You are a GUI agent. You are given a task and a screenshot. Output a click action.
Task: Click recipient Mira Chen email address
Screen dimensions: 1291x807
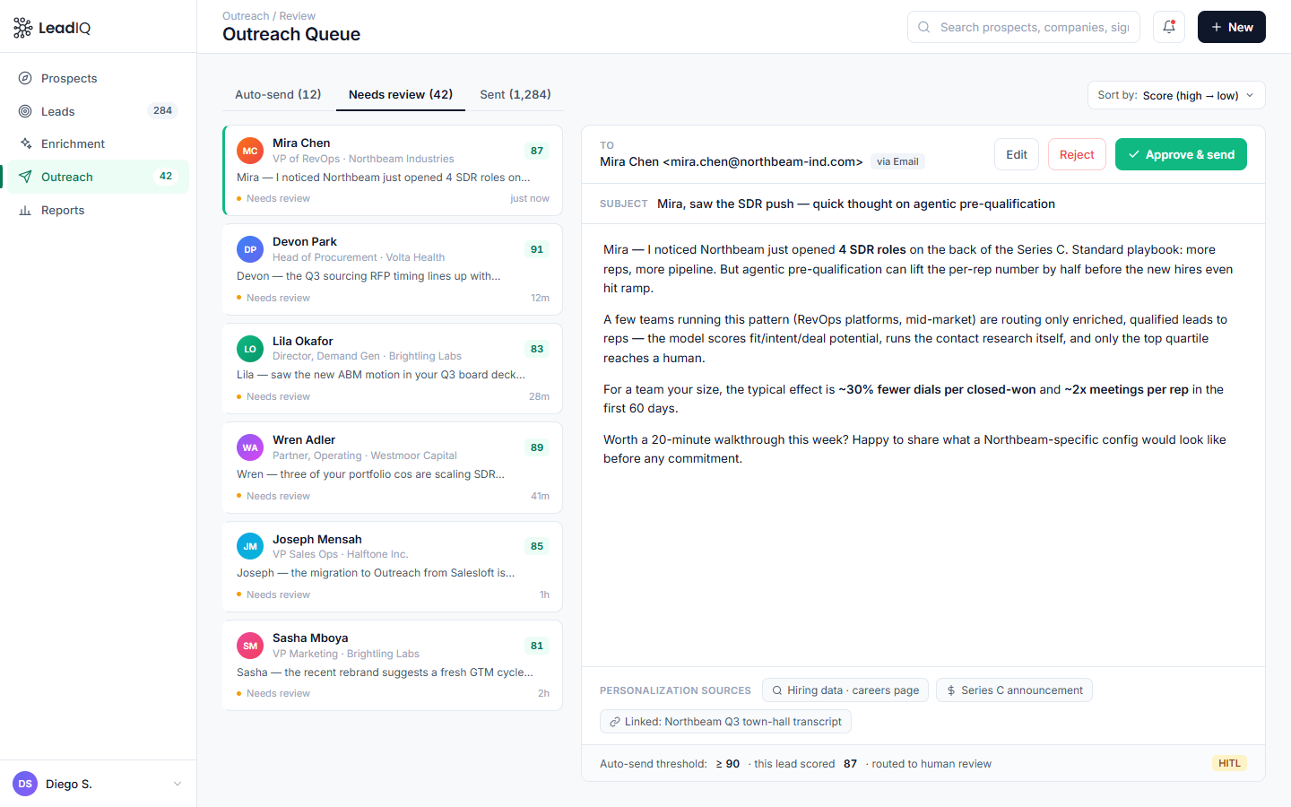point(731,161)
